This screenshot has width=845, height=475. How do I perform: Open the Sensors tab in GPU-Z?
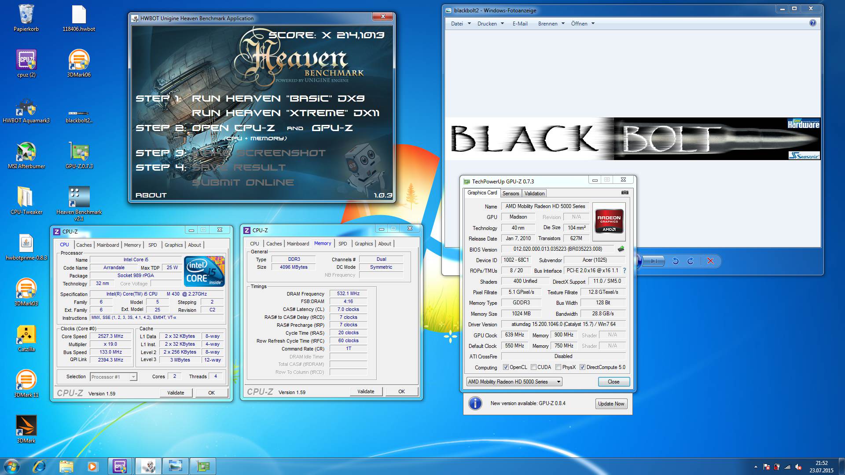click(x=511, y=194)
